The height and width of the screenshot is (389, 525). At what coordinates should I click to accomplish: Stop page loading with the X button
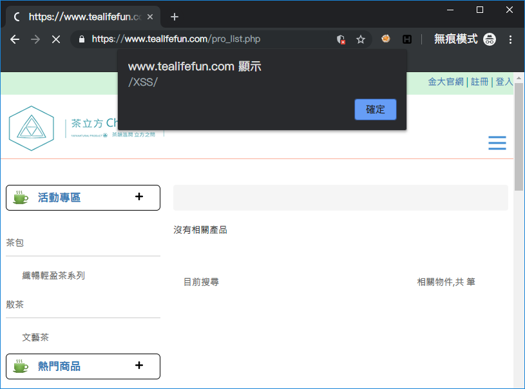[56, 39]
